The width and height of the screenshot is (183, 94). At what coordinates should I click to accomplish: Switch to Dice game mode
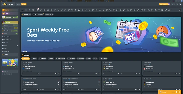[19, 4]
